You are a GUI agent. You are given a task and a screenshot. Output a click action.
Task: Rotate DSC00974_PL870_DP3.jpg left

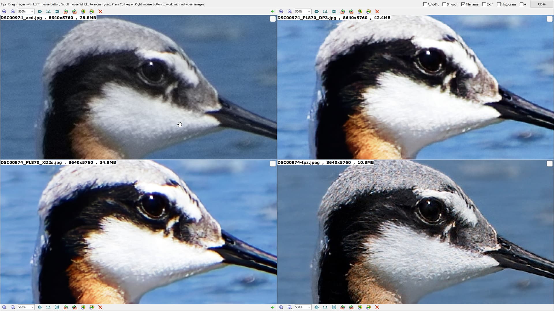[342, 12]
